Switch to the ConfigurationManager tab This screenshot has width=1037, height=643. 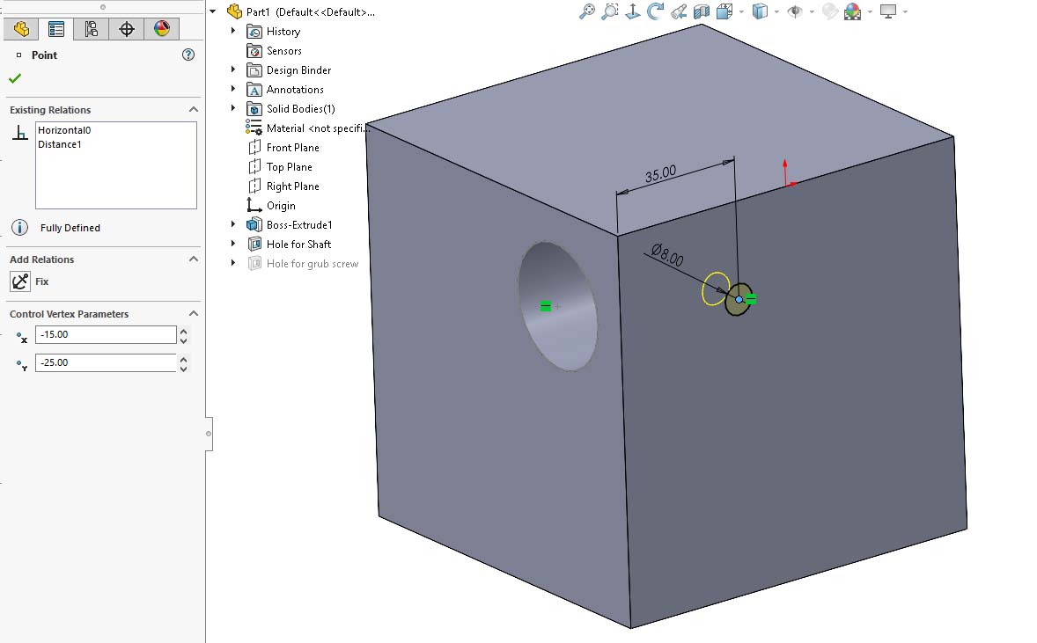point(91,29)
